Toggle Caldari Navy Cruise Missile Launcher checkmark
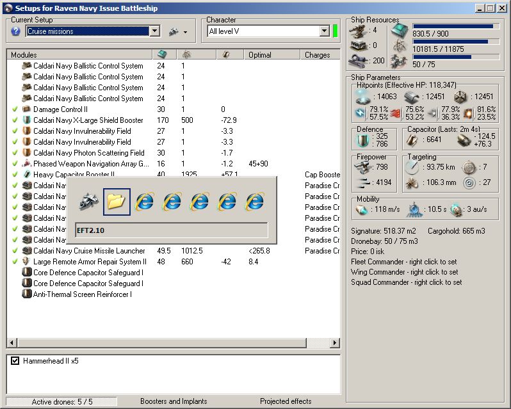The width and height of the screenshot is (511, 409). 15,251
